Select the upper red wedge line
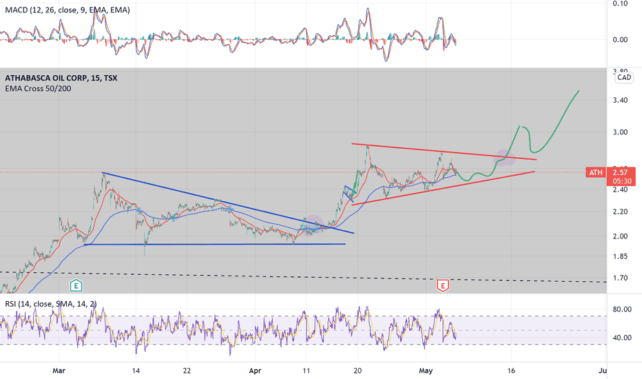This screenshot has height=379, width=642. click(x=444, y=152)
